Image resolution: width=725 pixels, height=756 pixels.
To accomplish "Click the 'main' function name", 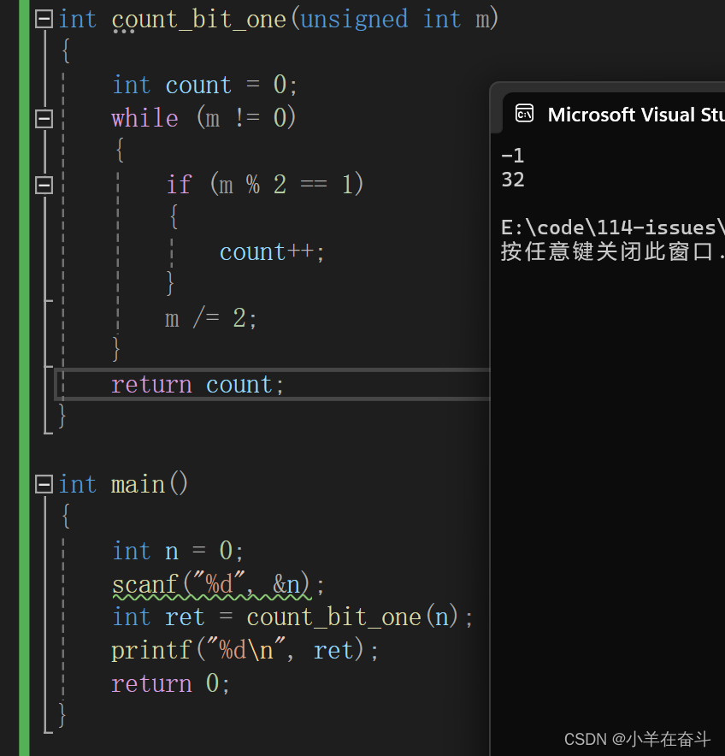I will click(x=138, y=485).
